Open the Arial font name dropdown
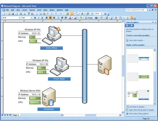 pos(20,18)
